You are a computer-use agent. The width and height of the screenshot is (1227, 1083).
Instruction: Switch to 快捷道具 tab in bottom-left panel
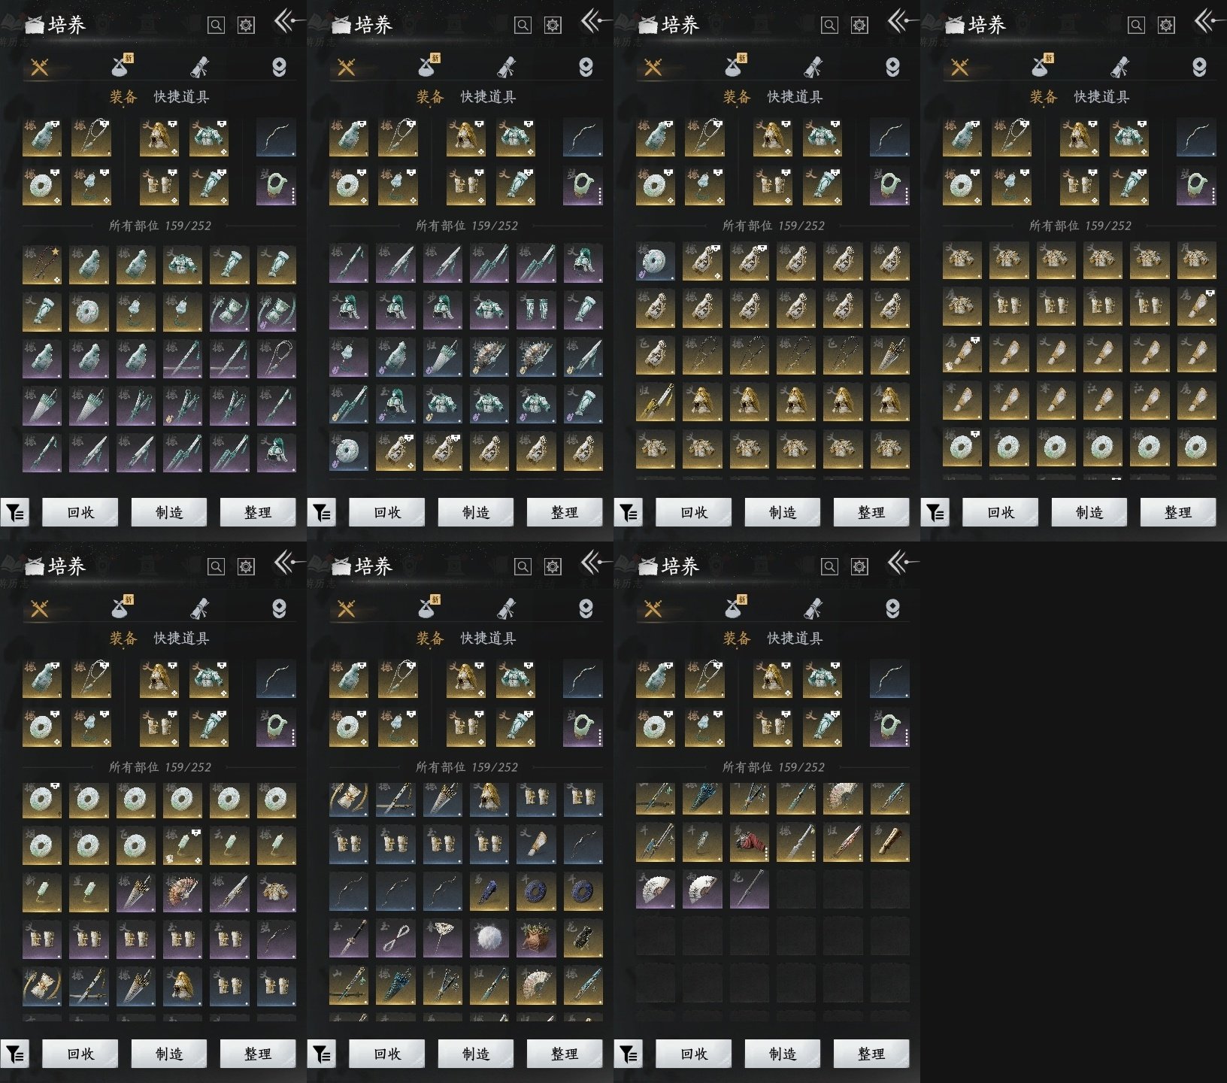coord(181,639)
